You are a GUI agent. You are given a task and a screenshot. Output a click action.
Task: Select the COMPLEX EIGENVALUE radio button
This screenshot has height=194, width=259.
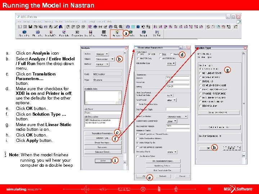click(x=200, y=86)
